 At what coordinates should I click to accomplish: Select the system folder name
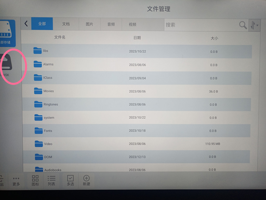coord(49,118)
